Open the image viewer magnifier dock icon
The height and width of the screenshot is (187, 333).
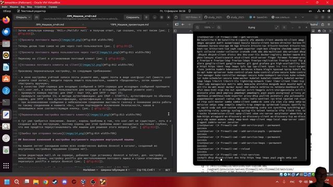pyautogui.click(x=6, y=126)
